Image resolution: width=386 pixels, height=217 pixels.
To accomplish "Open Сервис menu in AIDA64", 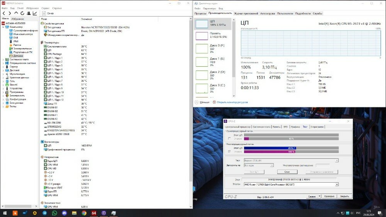I will [46, 8].
